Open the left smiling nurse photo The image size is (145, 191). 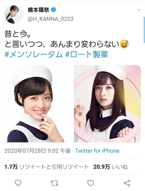(x=38, y=104)
